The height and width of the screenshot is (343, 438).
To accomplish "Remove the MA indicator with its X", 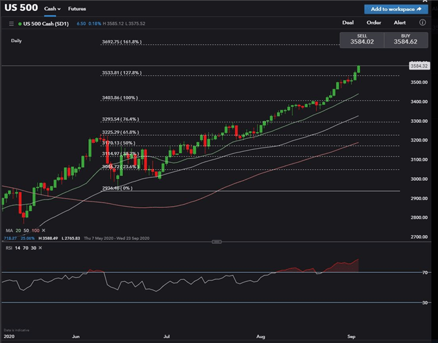I will coord(44,230).
